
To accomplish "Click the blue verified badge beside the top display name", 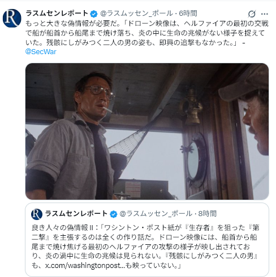I will (94, 14).
